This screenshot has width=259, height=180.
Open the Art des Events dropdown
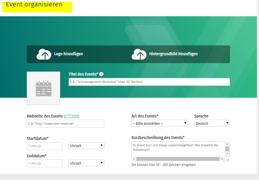tap(160, 123)
